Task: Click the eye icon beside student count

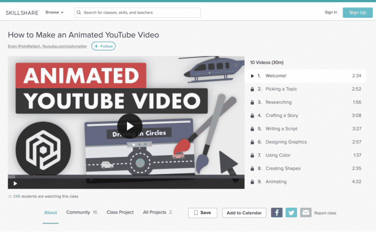Action: coord(10,196)
